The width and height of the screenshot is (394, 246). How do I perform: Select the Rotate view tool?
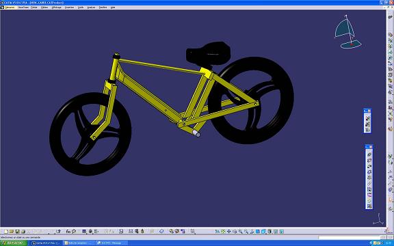pyautogui.click(x=235, y=232)
